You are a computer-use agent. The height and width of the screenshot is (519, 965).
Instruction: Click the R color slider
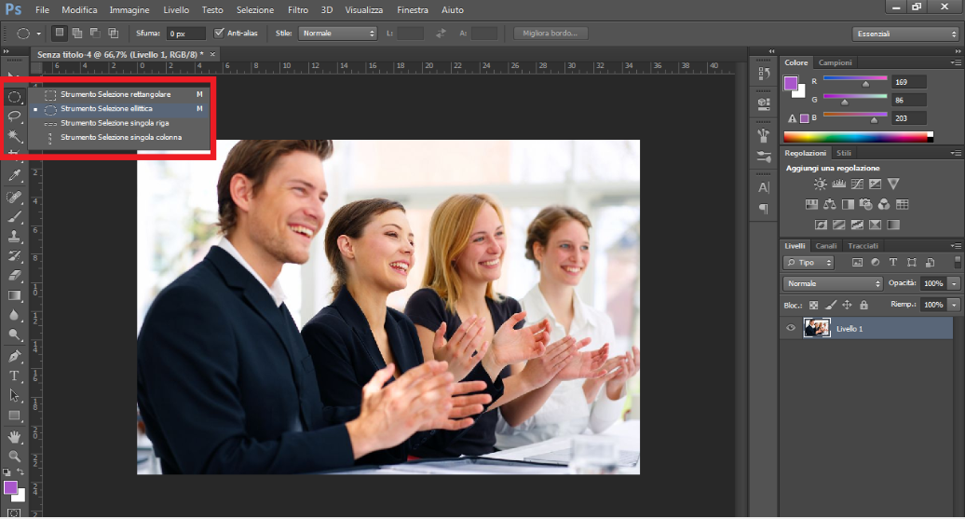pyautogui.click(x=855, y=79)
